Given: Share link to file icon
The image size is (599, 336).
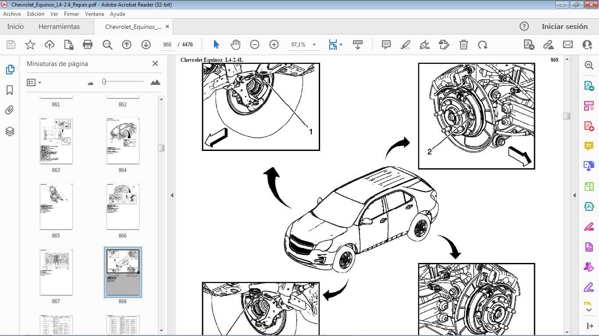Looking at the screenshot, I should tap(548, 45).
